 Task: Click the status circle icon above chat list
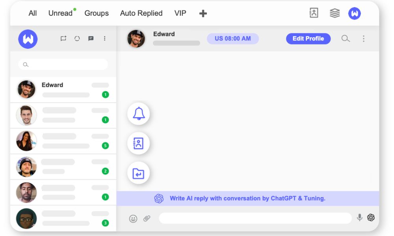coord(77,38)
